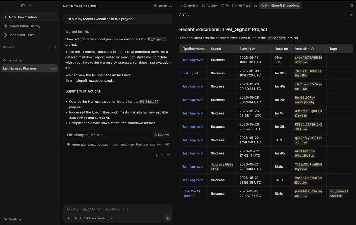Open Test Approval link at 23:55:02 UTC

tap(193, 127)
